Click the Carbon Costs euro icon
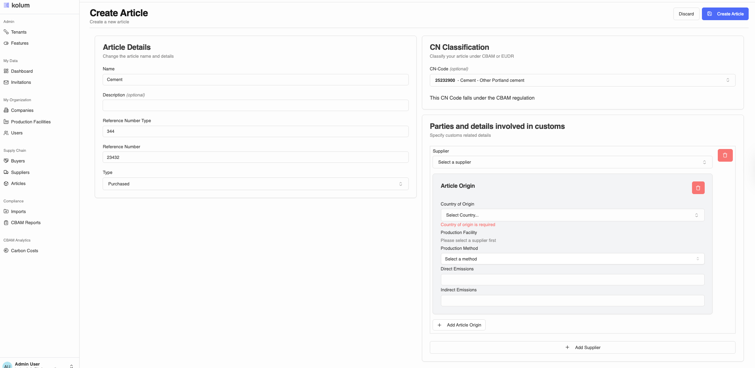 [x=6, y=251]
